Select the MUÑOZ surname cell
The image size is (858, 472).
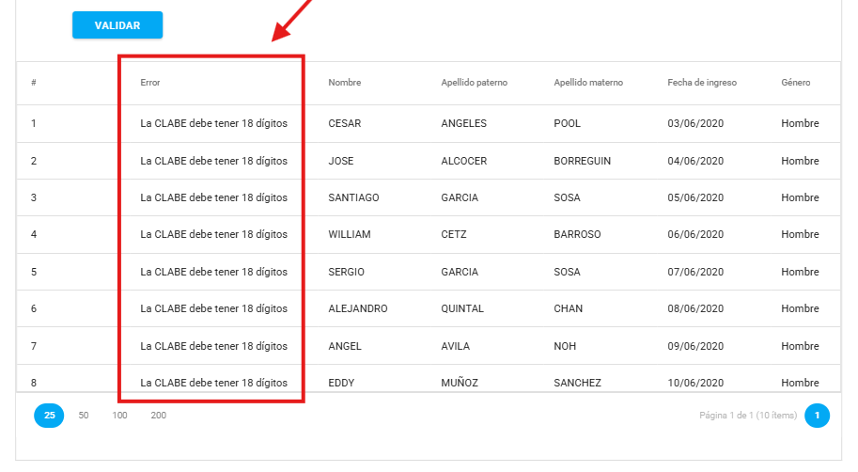click(460, 383)
